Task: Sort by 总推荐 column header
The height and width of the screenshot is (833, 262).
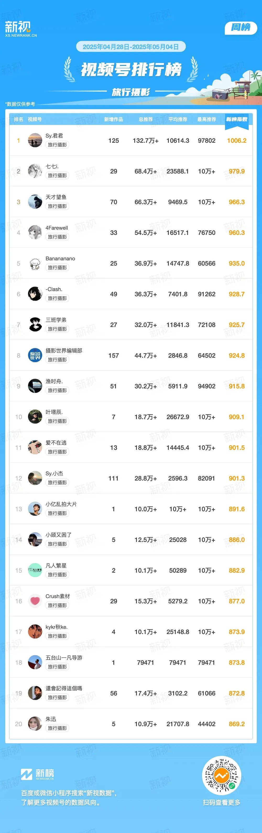Action: coord(145,119)
